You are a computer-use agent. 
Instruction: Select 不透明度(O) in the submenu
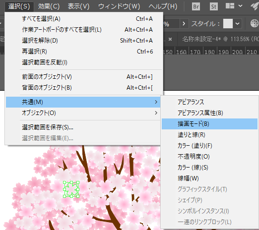209,157
